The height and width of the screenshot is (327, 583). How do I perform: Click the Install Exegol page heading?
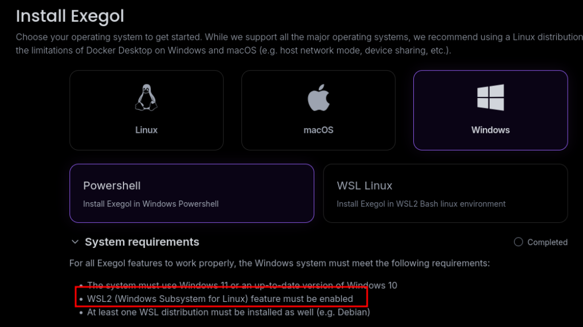coord(70,16)
